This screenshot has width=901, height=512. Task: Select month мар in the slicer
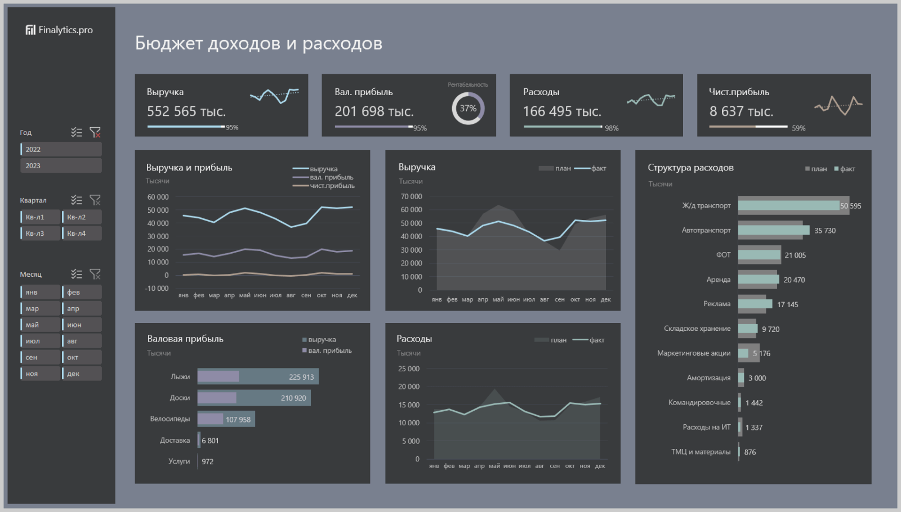tap(40, 308)
